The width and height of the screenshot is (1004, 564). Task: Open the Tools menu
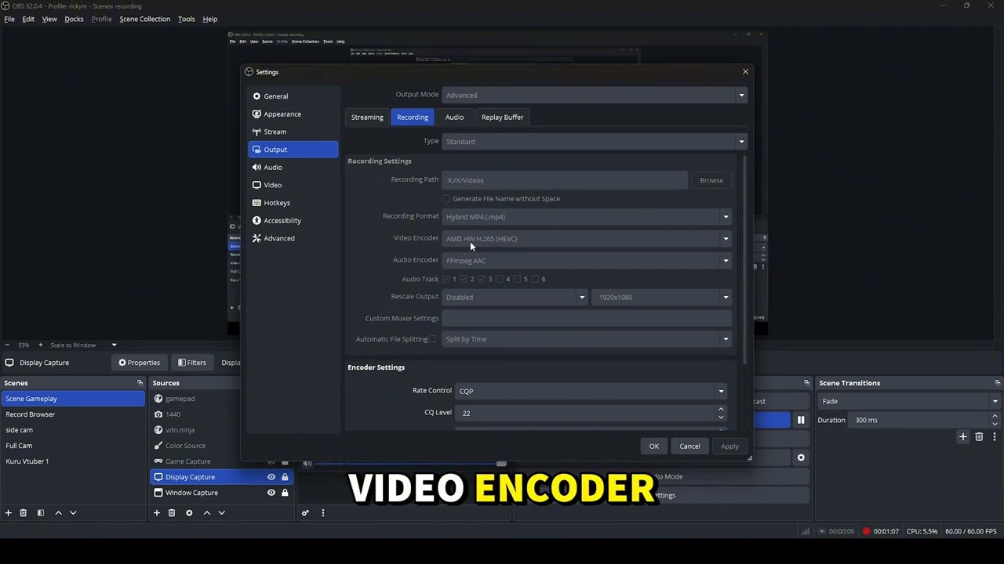coord(186,19)
